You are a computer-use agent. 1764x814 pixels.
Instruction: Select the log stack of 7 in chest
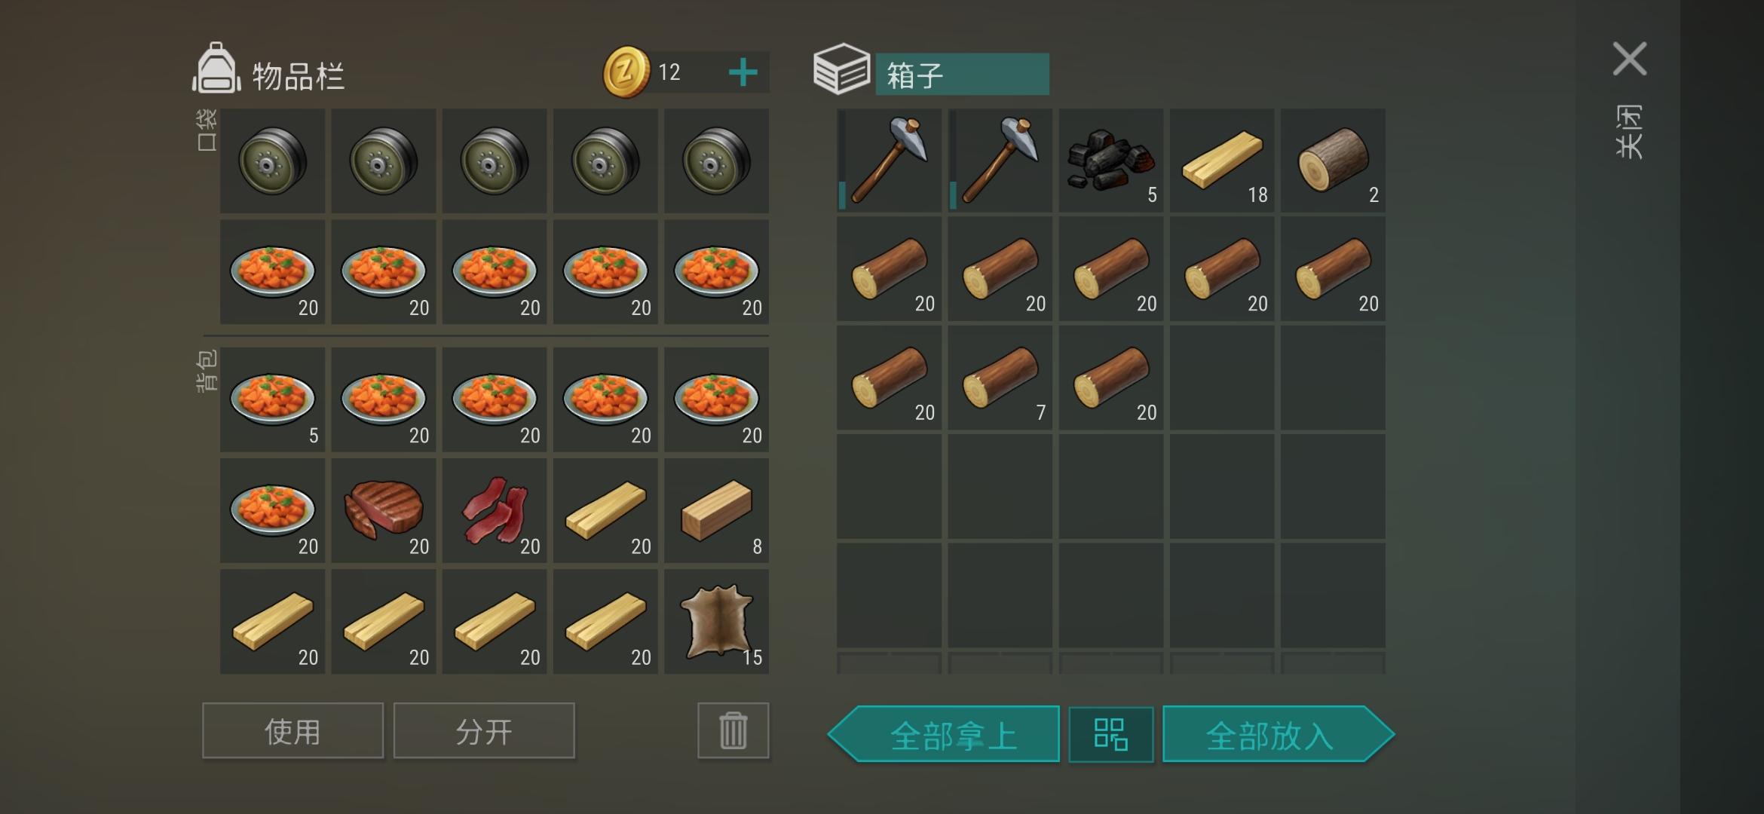point(1000,378)
